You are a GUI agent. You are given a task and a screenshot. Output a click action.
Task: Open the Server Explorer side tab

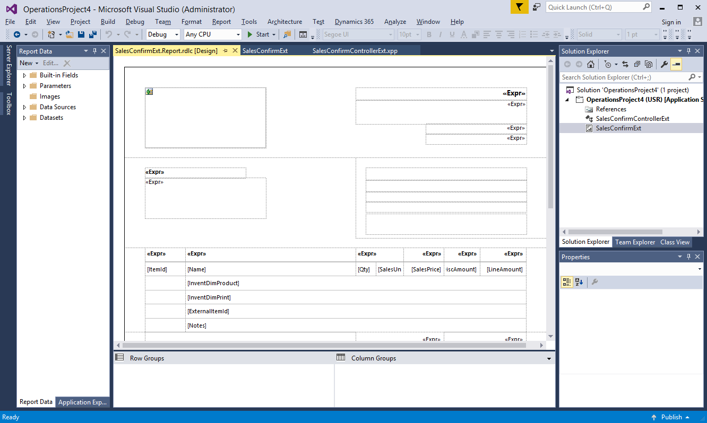8,66
